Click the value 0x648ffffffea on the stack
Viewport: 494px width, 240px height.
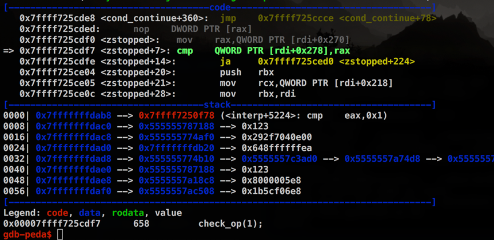pos(277,148)
